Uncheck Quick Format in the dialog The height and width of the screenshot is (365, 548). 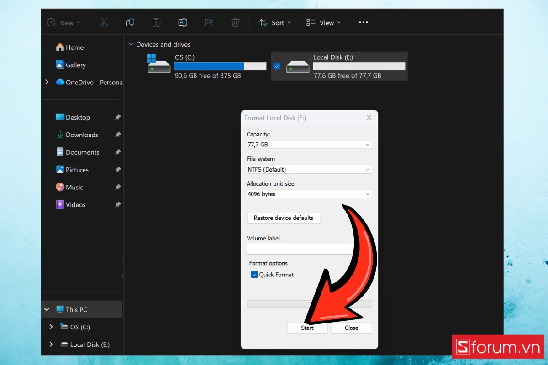(254, 274)
